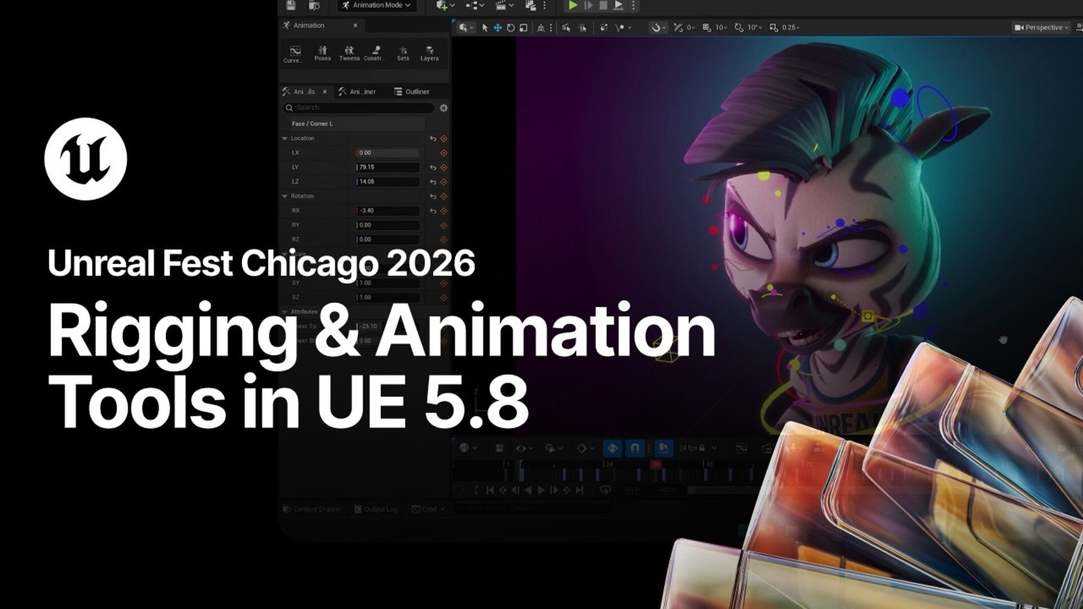This screenshot has height=609, width=1083.
Task: Close the Animation panel tab
Action: (355, 25)
